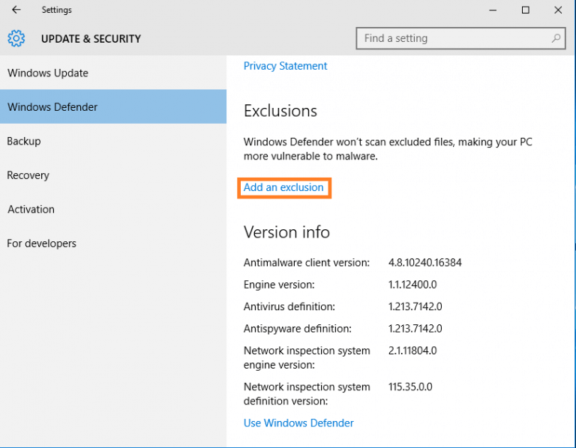Open the For developers section
This screenshot has height=448, width=576.
click(x=113, y=243)
